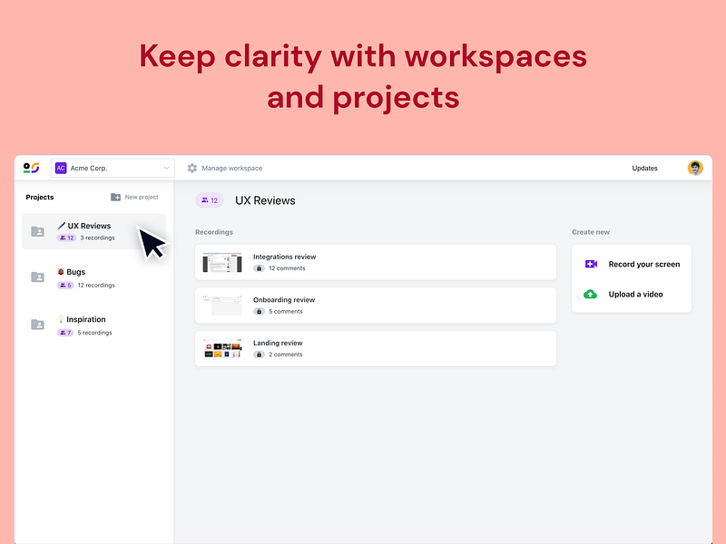This screenshot has width=726, height=544.
Task: Select the Record your screen video camera icon
Action: [x=590, y=264]
